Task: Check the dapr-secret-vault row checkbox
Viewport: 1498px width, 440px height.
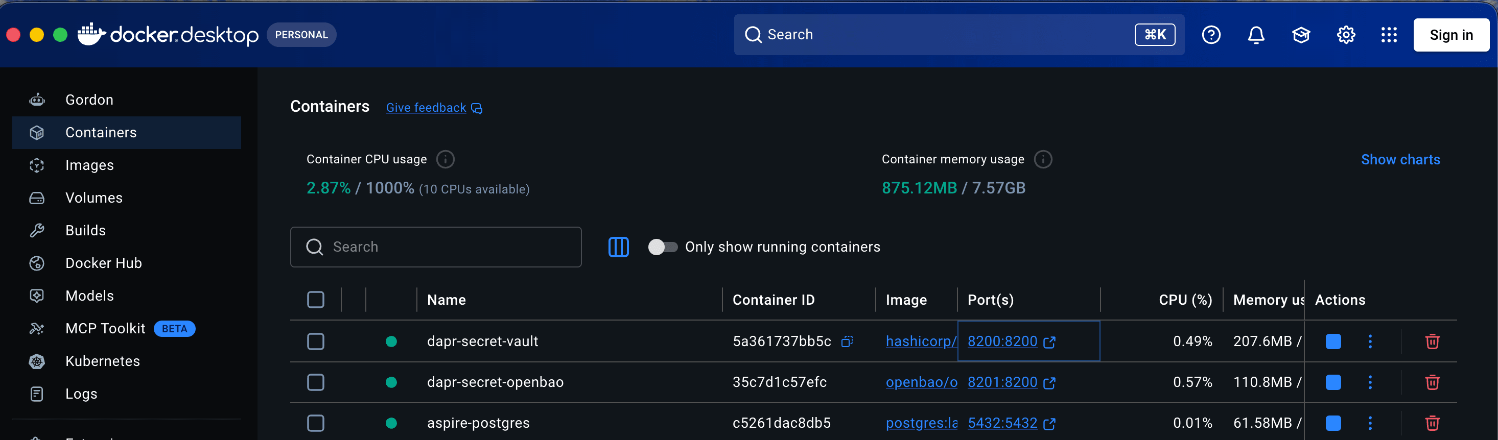Action: tap(316, 342)
